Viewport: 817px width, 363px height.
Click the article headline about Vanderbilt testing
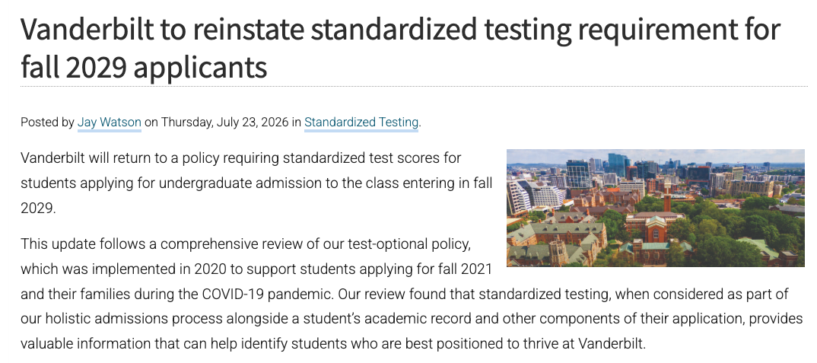[x=400, y=49]
